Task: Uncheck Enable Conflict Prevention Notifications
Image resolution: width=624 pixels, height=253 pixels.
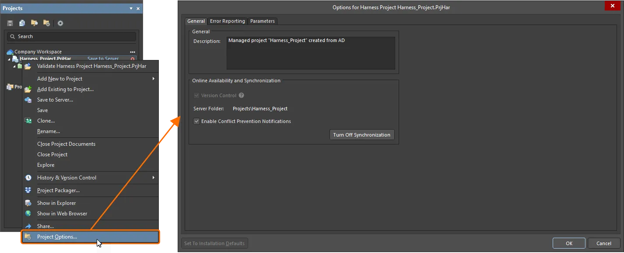Action: [196, 121]
